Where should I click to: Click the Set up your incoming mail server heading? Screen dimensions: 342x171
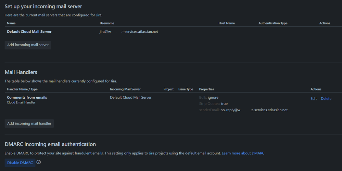(x=43, y=6)
